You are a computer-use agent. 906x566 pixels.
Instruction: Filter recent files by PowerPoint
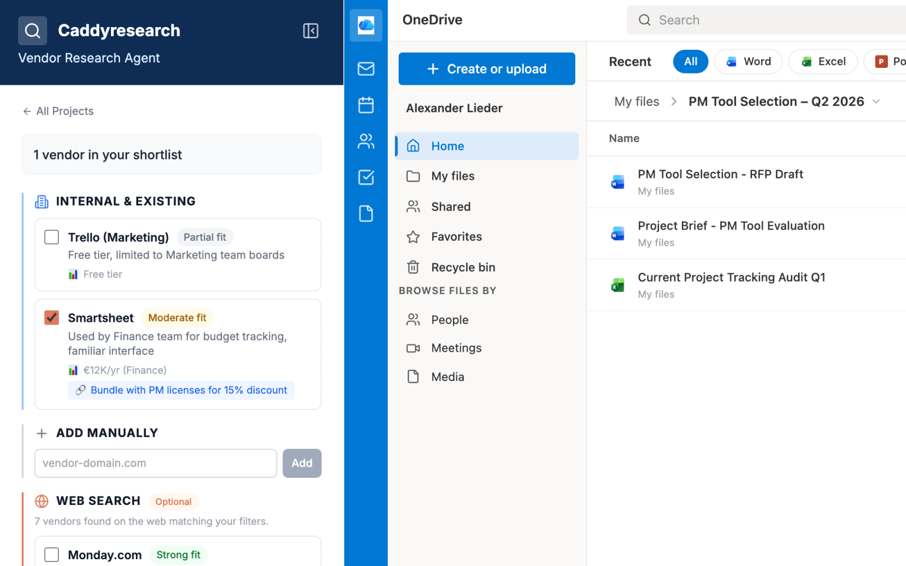click(x=886, y=62)
